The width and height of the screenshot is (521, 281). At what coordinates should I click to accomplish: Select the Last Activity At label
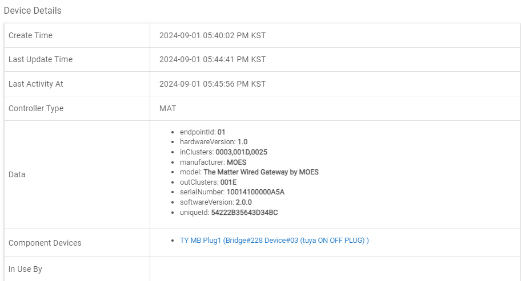coord(36,84)
